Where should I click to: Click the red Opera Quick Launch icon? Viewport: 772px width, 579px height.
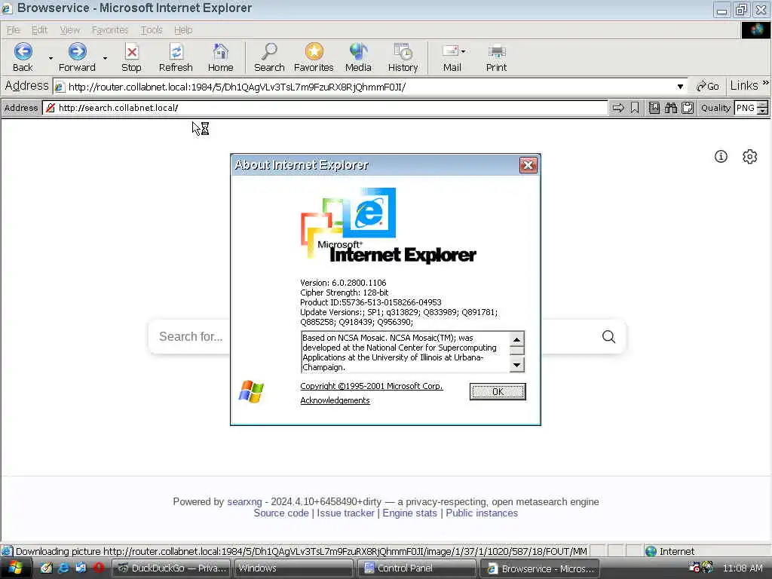[x=99, y=568]
